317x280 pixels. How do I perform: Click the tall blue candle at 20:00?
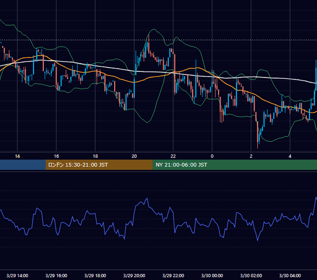point(134,87)
